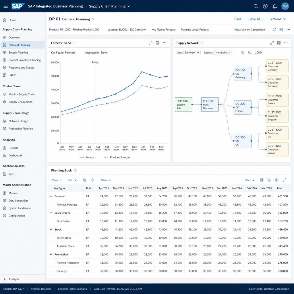
Task: Toggle the Previous Forecast legend entry
Action: (117, 158)
